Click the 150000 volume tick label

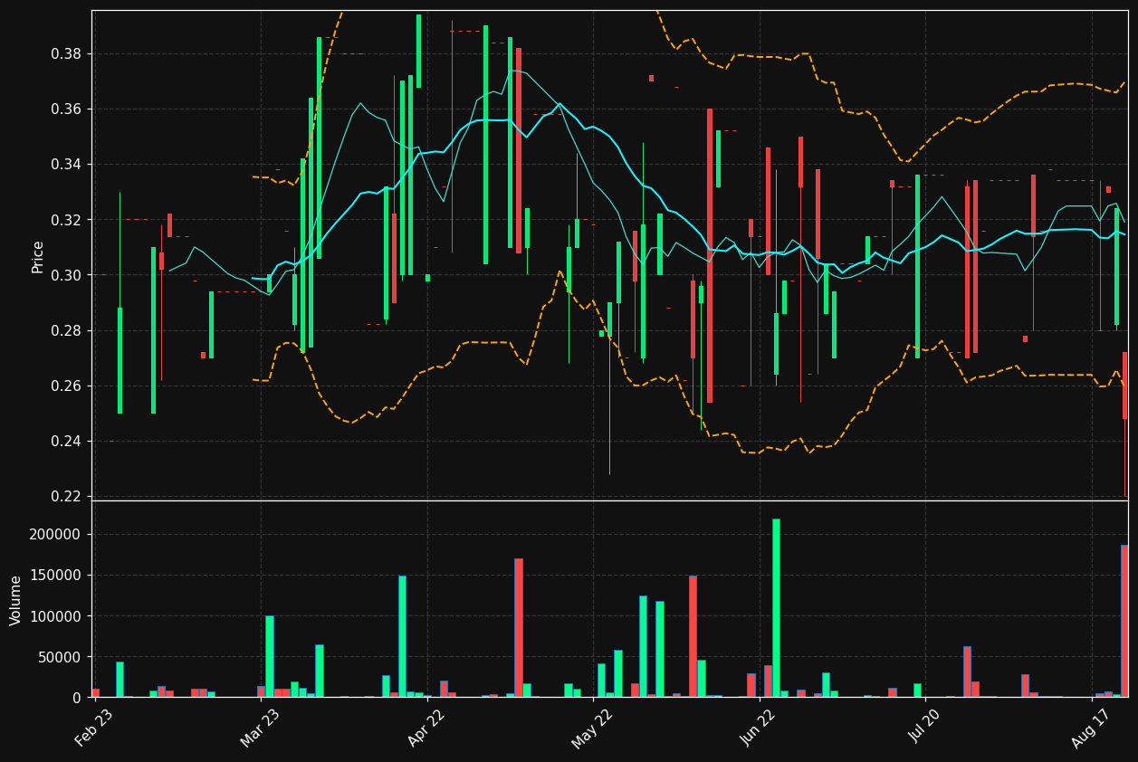point(56,575)
